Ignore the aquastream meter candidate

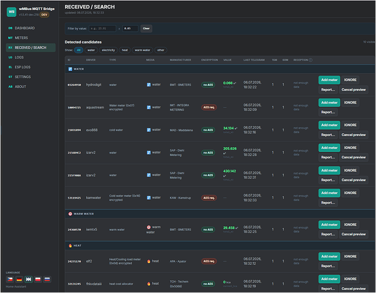pyautogui.click(x=350, y=103)
